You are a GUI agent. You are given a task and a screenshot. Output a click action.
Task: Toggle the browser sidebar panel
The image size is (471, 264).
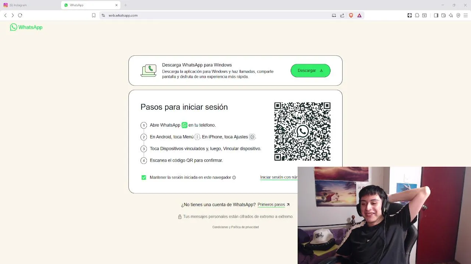pos(436,15)
